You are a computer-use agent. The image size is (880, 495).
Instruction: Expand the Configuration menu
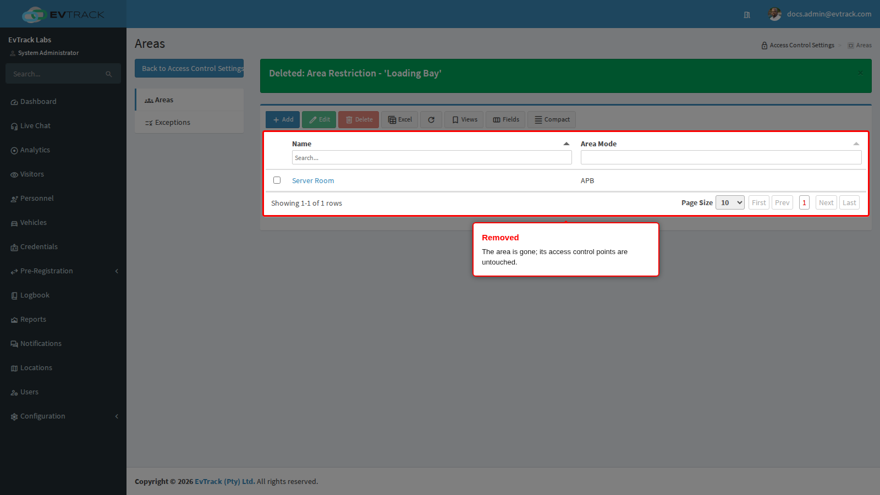click(63, 416)
